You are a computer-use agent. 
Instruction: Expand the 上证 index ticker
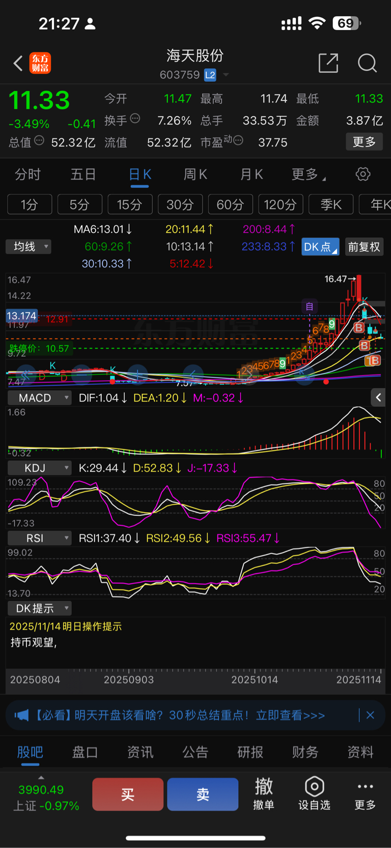click(x=45, y=795)
